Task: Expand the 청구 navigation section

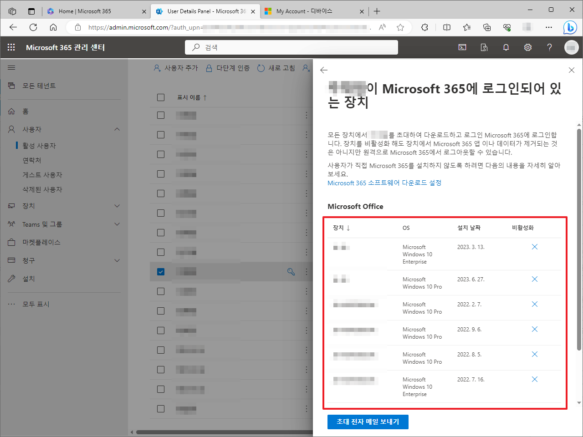Action: (117, 260)
